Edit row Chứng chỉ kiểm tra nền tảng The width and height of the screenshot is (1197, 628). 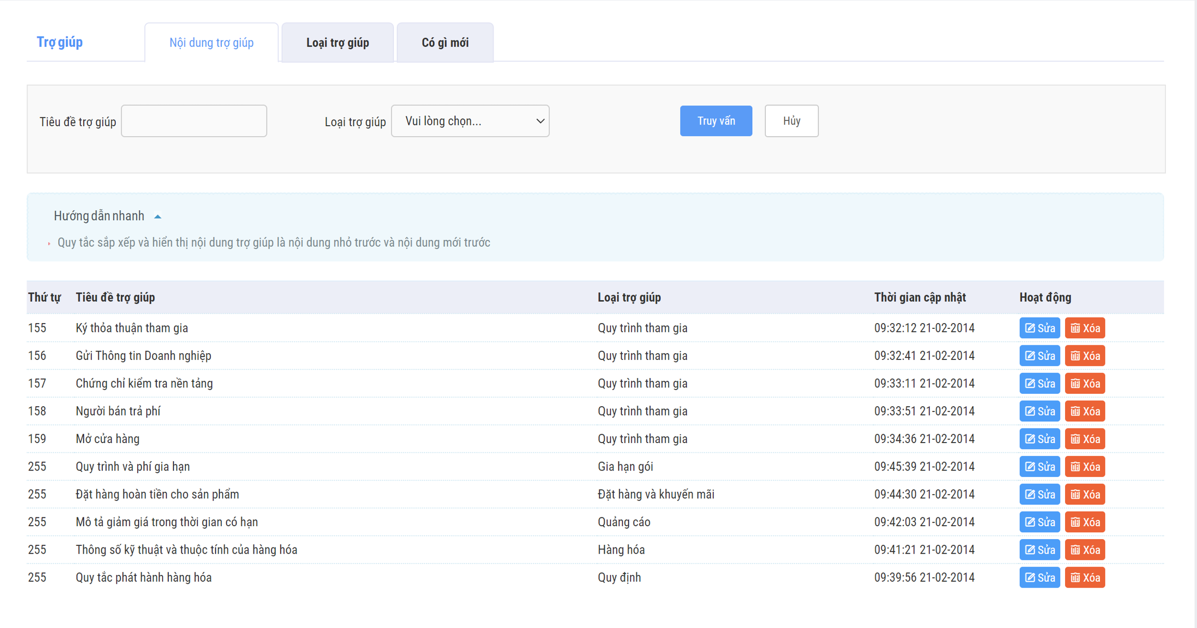[x=1039, y=383]
